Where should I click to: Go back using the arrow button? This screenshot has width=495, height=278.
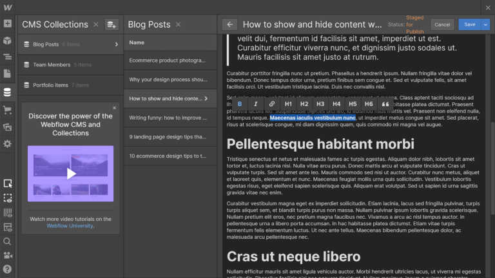(x=229, y=24)
